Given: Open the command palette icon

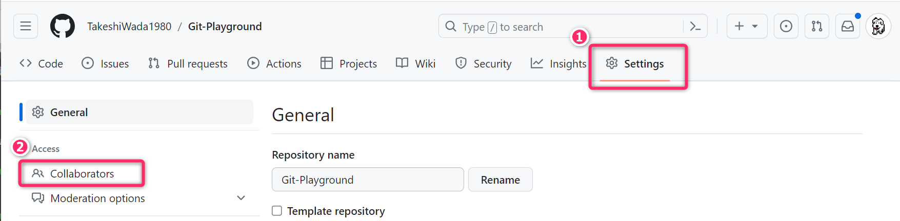Looking at the screenshot, I should tap(695, 27).
